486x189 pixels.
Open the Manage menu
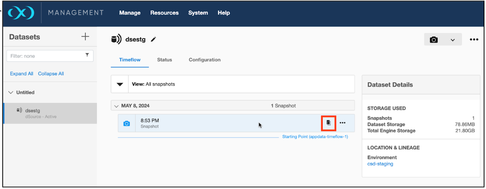click(x=130, y=13)
